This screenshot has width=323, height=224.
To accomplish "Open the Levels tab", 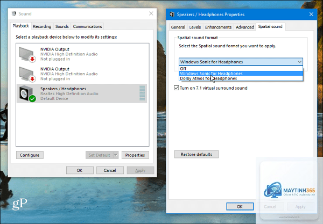I will point(195,27).
